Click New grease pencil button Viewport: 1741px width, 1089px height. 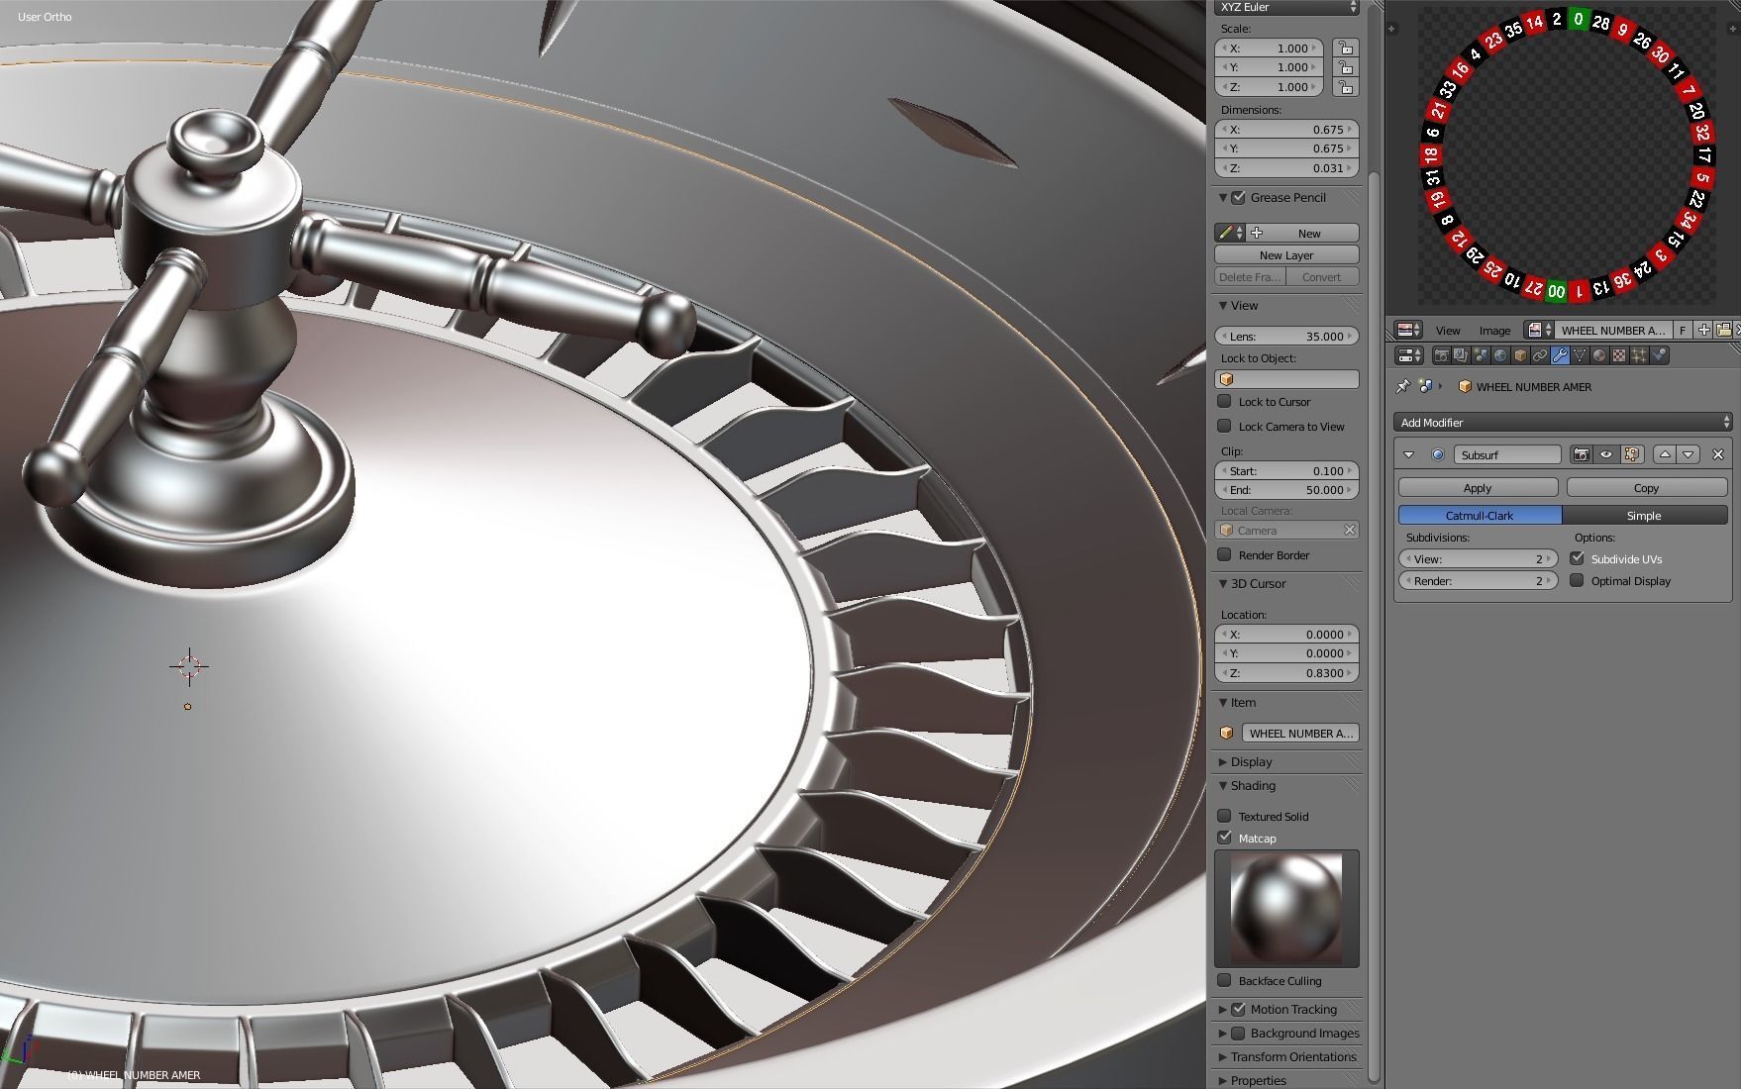(x=1303, y=233)
